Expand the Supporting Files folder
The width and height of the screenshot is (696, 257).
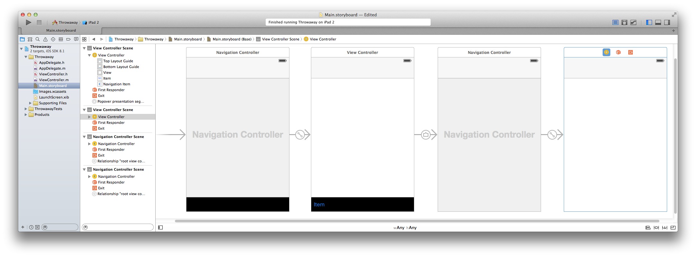click(x=30, y=103)
